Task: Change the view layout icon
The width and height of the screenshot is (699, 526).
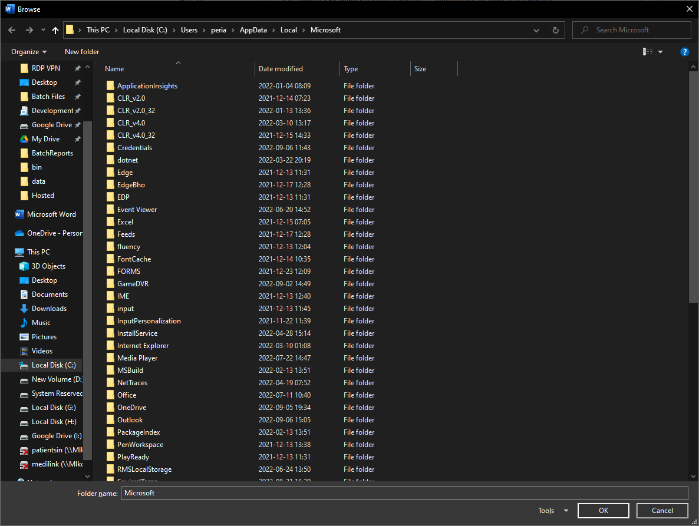Action: [x=648, y=52]
